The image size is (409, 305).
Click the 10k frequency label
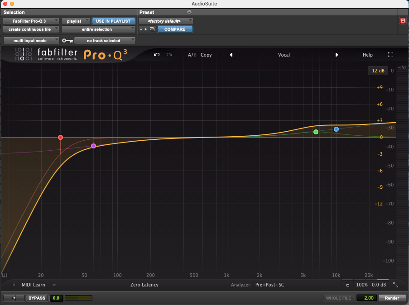click(x=336, y=275)
